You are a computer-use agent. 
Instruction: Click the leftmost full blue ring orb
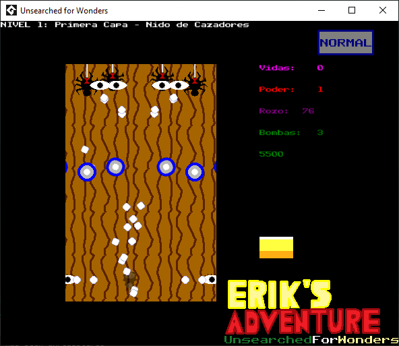point(87,172)
